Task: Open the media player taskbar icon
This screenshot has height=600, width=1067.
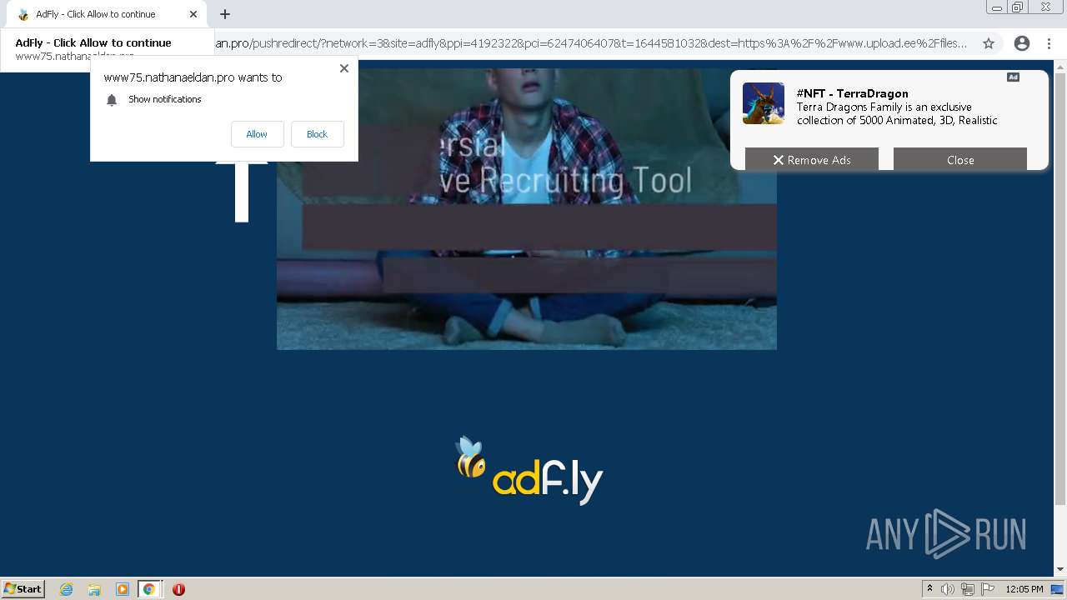Action: tap(122, 589)
